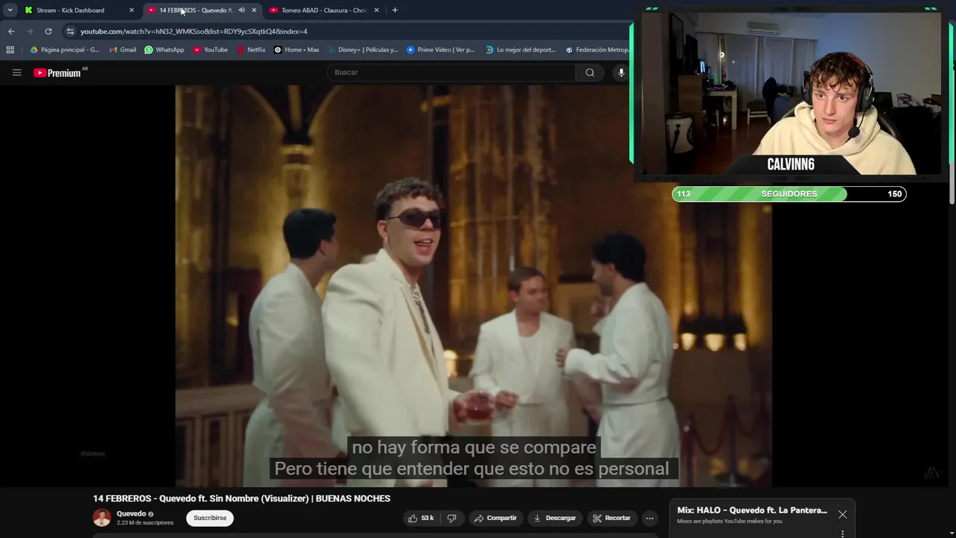This screenshot has width=956, height=538.
Task: Click the Compartir share button
Action: pos(496,518)
